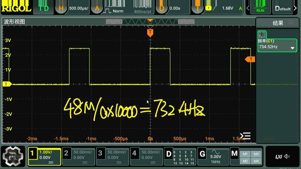Select the channel 1 ground offset marker
The width and height of the screenshot is (301, 169).
tap(7, 84)
